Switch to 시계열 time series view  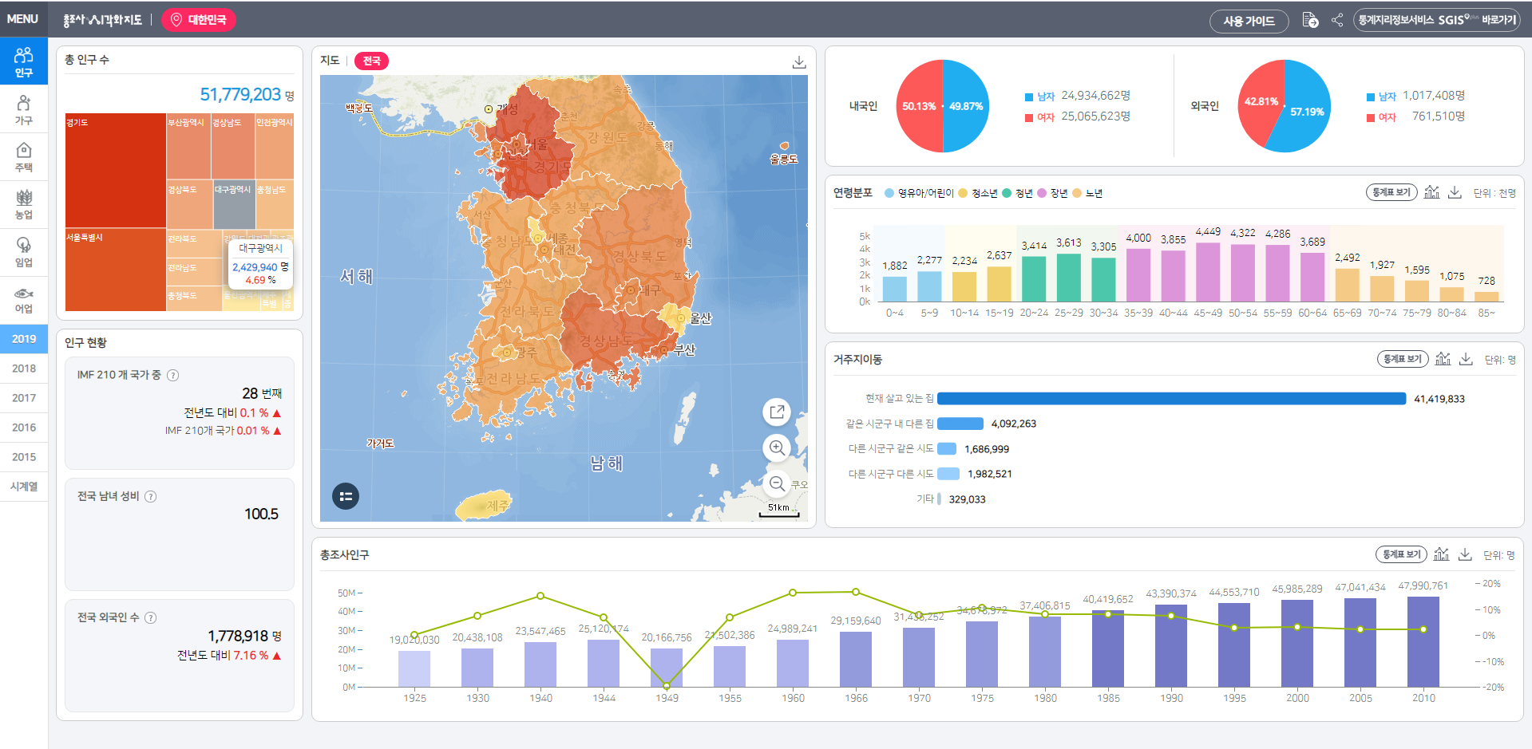pyautogui.click(x=24, y=487)
